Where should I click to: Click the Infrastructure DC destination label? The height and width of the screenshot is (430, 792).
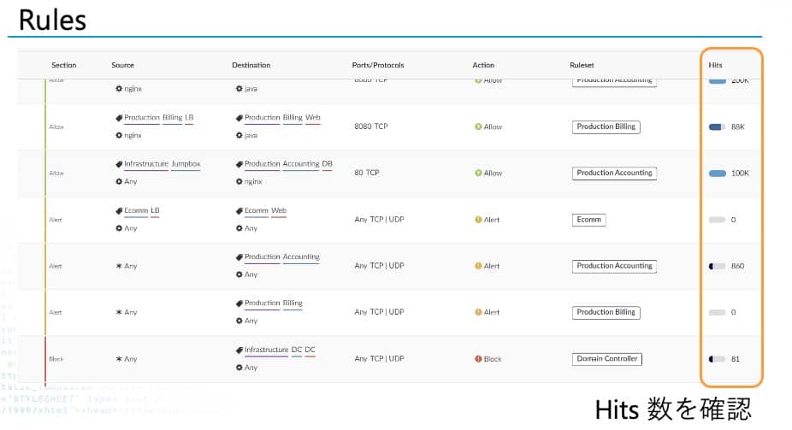pyautogui.click(x=280, y=350)
